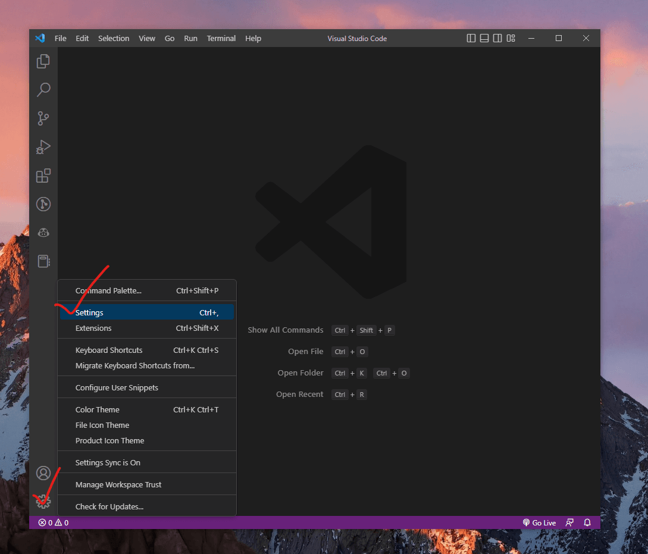The height and width of the screenshot is (554, 648).
Task: Open the File menu
Action: [60, 39]
